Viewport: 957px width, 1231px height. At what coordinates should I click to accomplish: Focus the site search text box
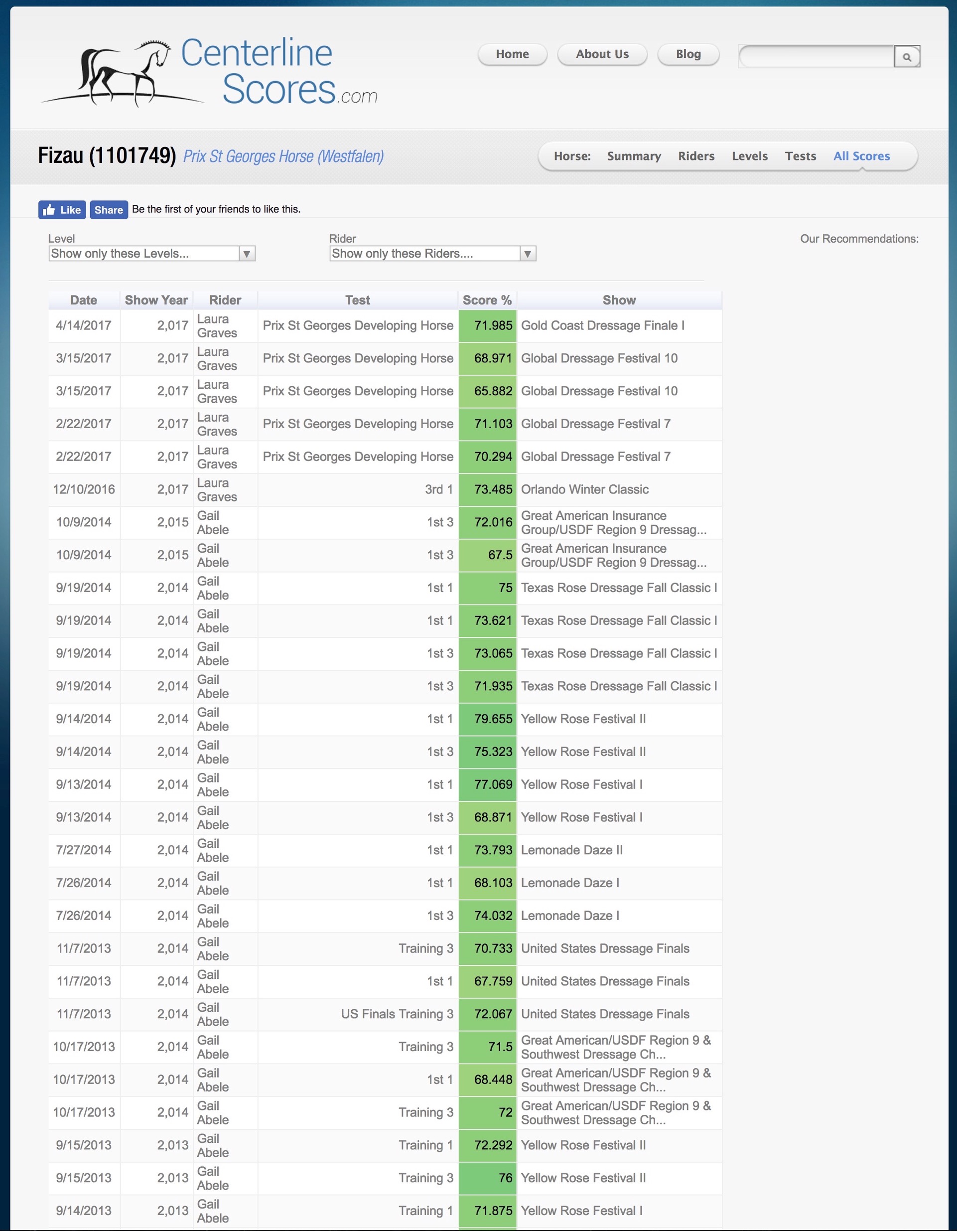816,56
